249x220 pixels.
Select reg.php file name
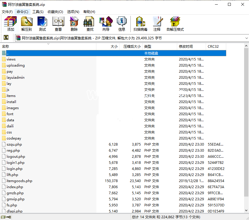click(x=13, y=151)
